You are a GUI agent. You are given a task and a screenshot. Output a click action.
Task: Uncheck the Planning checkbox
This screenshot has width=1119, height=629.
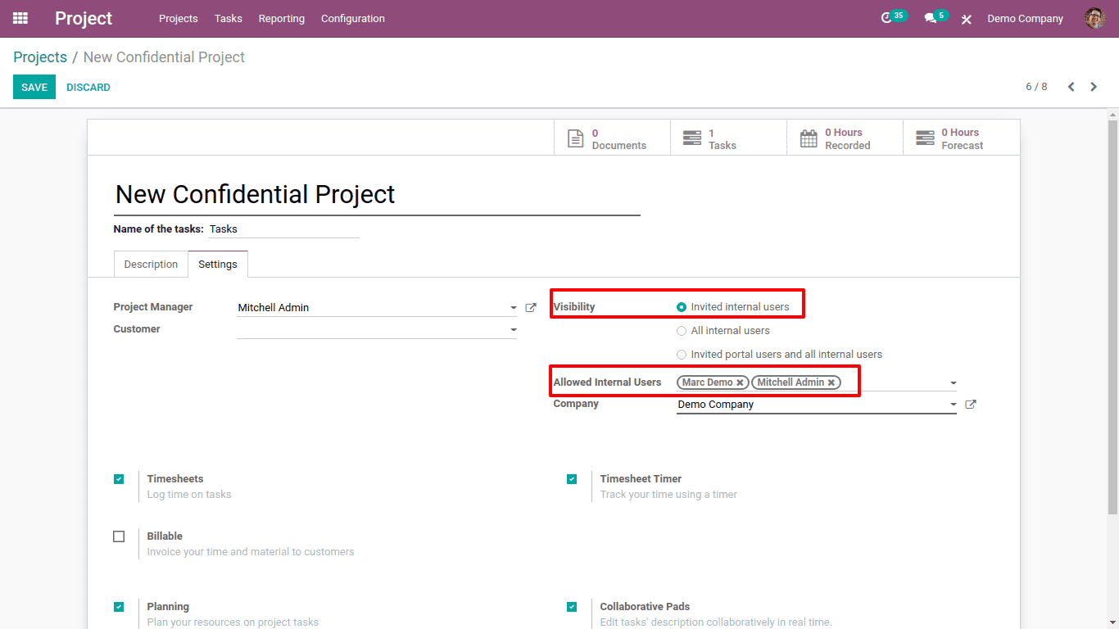pyautogui.click(x=119, y=607)
